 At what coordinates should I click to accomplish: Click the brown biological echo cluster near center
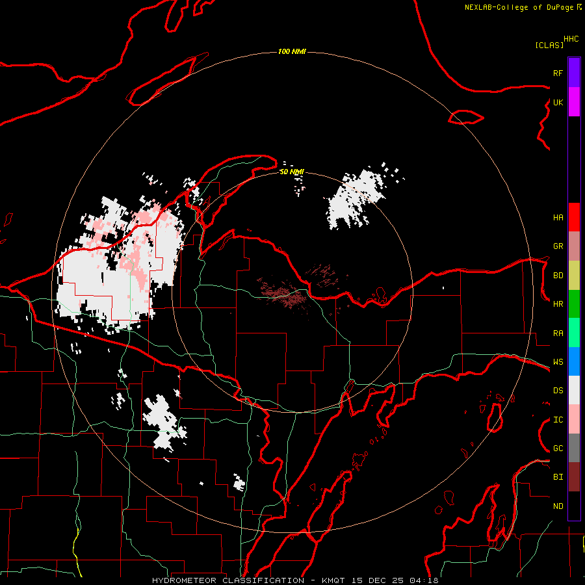(285, 293)
